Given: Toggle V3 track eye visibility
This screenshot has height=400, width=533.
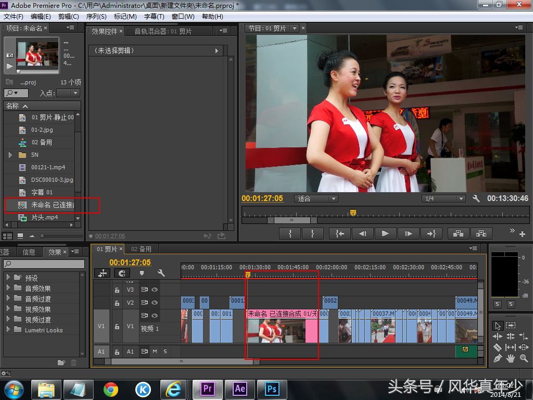Looking at the screenshot, I should pyautogui.click(x=155, y=290).
